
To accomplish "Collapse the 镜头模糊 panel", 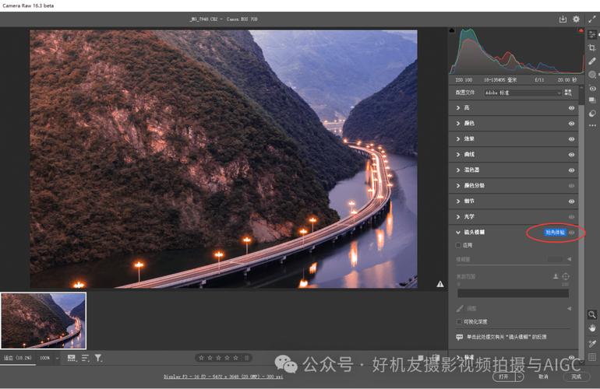I will pyautogui.click(x=458, y=233).
